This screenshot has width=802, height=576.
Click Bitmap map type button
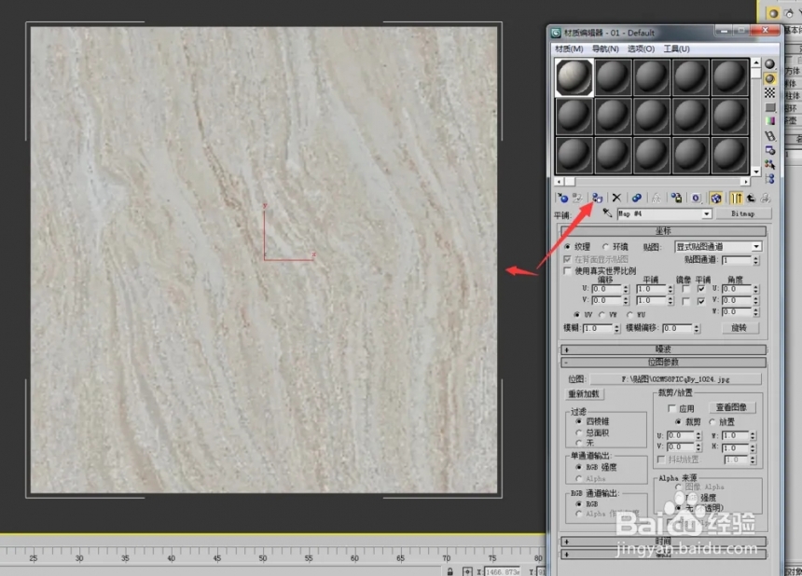coord(742,213)
